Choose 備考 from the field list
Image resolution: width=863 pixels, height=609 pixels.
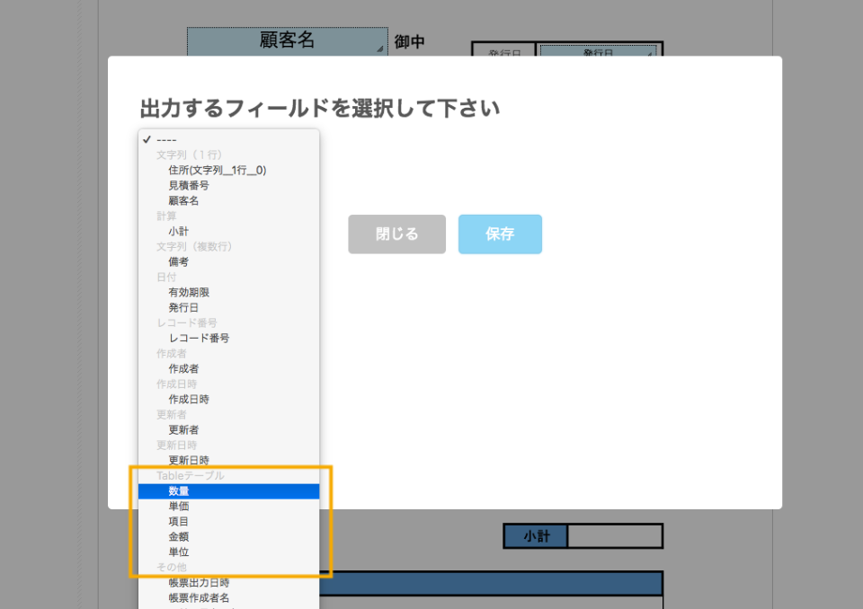pyautogui.click(x=178, y=261)
